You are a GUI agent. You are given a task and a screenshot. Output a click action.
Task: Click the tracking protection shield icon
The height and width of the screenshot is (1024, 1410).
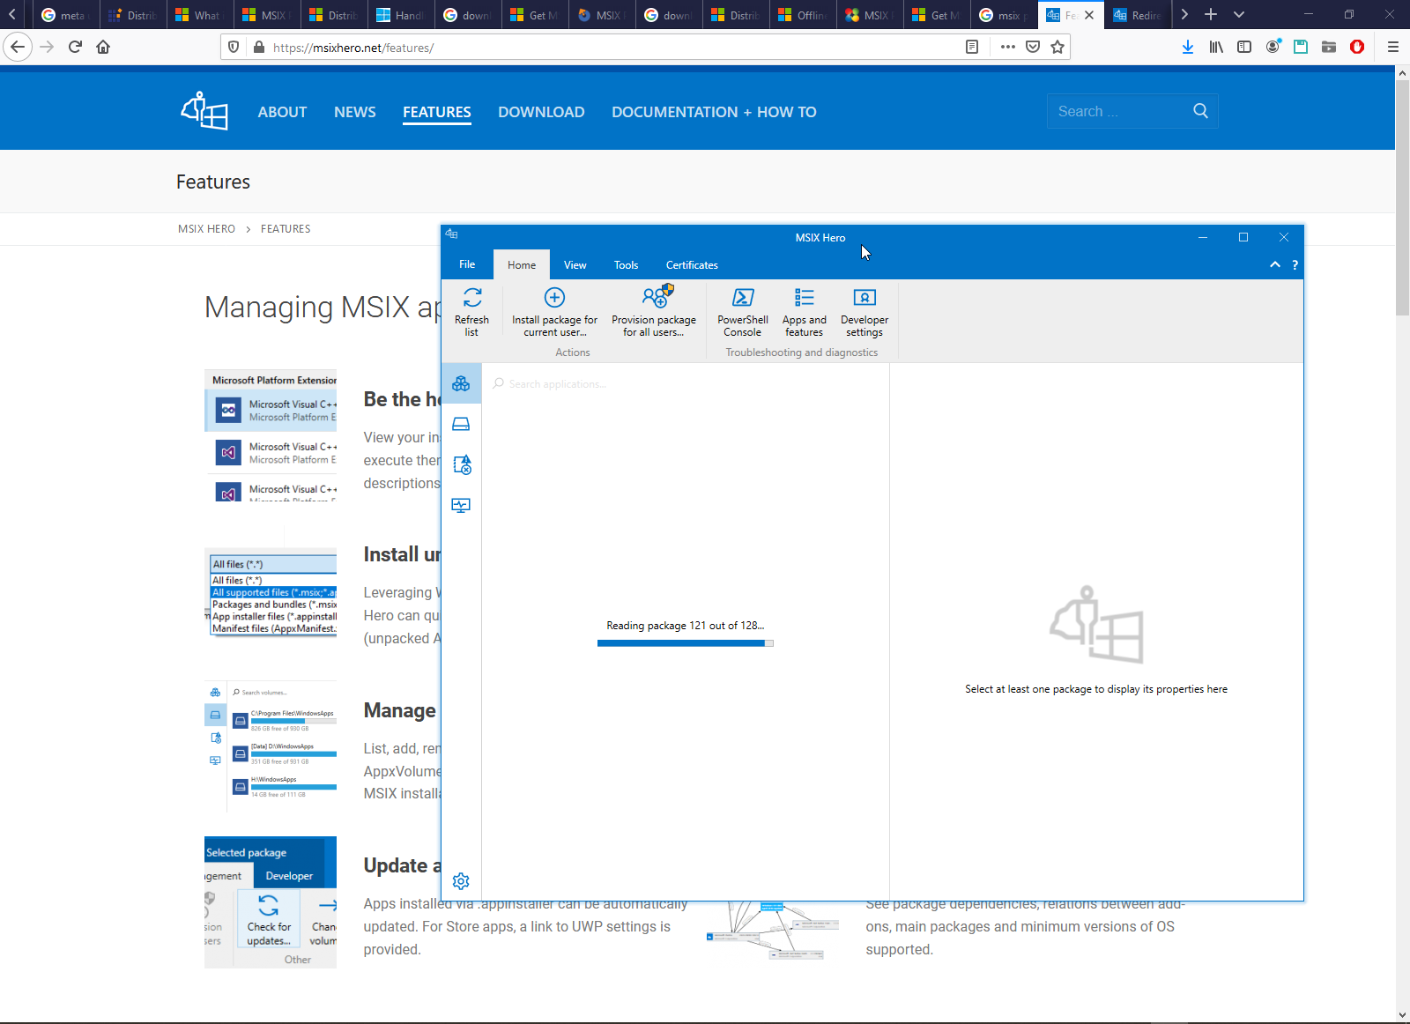point(234,47)
